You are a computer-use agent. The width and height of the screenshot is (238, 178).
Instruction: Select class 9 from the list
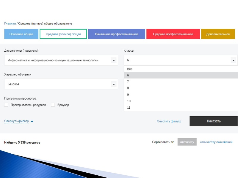point(128,95)
